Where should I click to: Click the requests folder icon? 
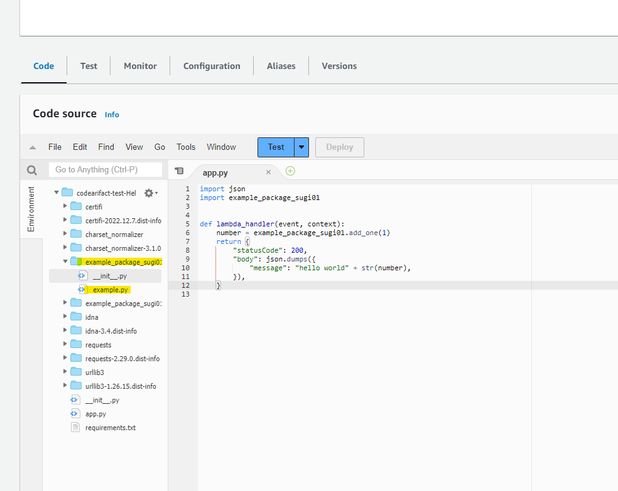(76, 344)
